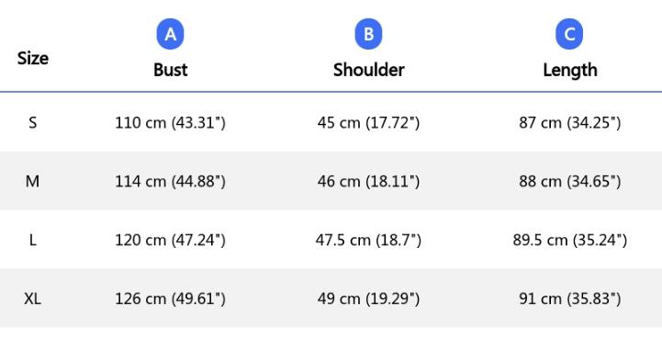The height and width of the screenshot is (337, 662).
Task: Select the Size column header
Action: click(33, 58)
